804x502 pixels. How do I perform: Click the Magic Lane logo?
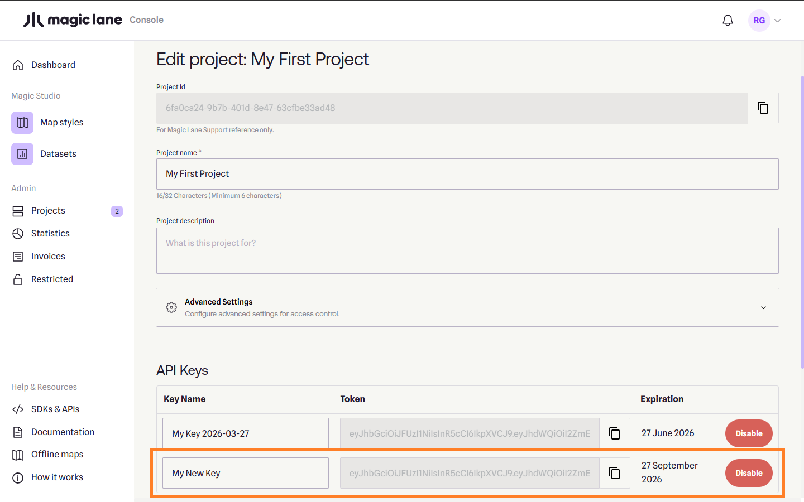(73, 20)
